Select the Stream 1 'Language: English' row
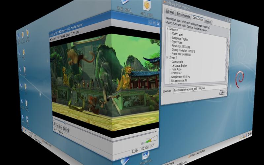Viewport: 264px width, 165px height. tap(179, 65)
